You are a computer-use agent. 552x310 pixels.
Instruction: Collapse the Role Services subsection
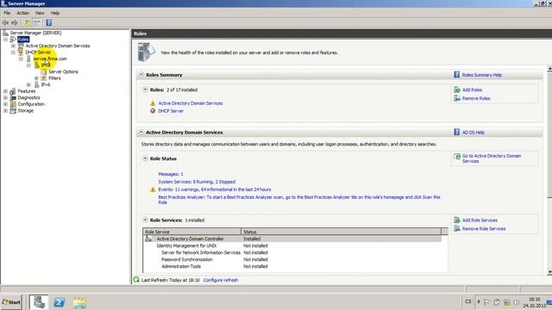145,220
